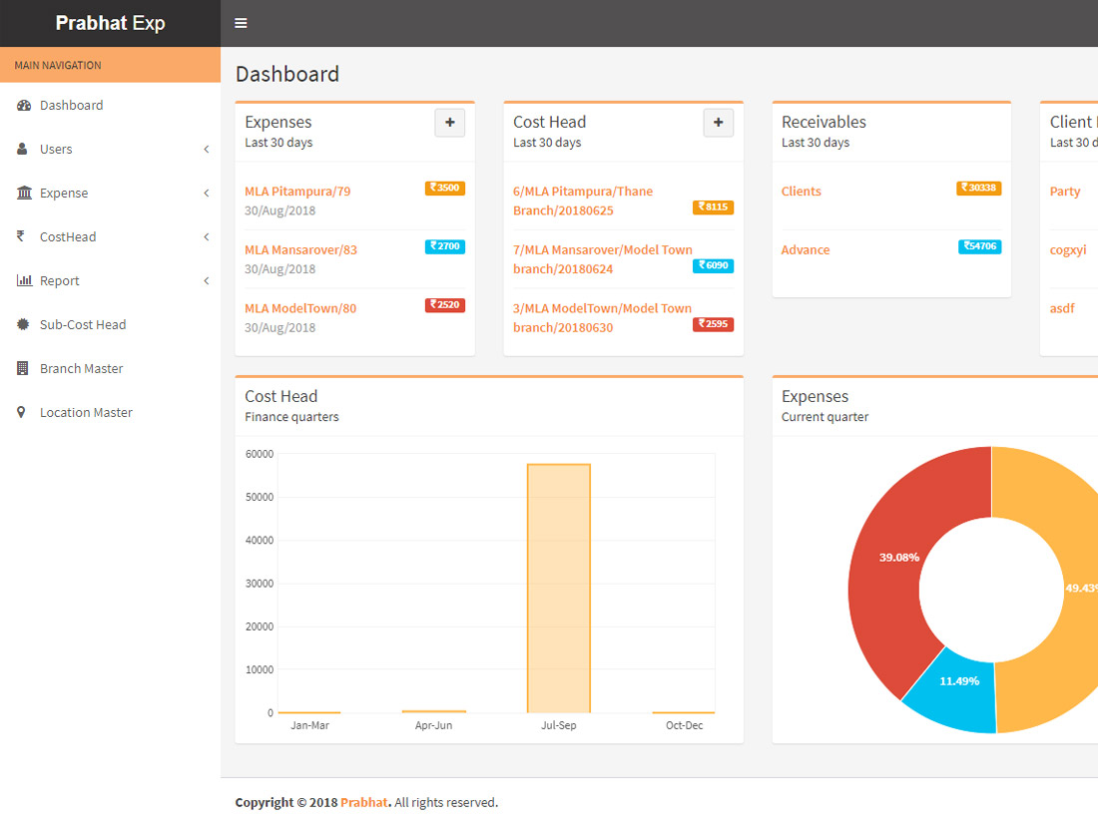This screenshot has width=1098, height=821.
Task: Click the Branch Master building icon
Action: tap(23, 369)
